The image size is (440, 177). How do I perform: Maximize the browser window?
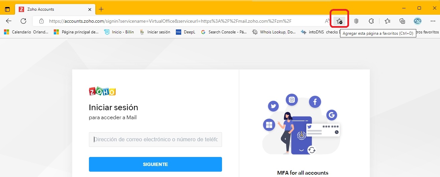point(419,8)
